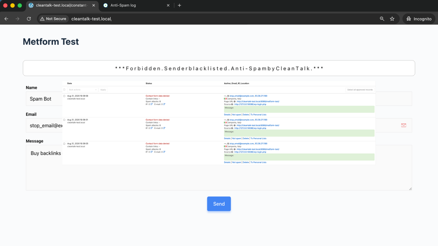The width and height of the screenshot is (438, 246).
Task: Check the 10:39:05 log record checkbox
Action: [x=64, y=143]
